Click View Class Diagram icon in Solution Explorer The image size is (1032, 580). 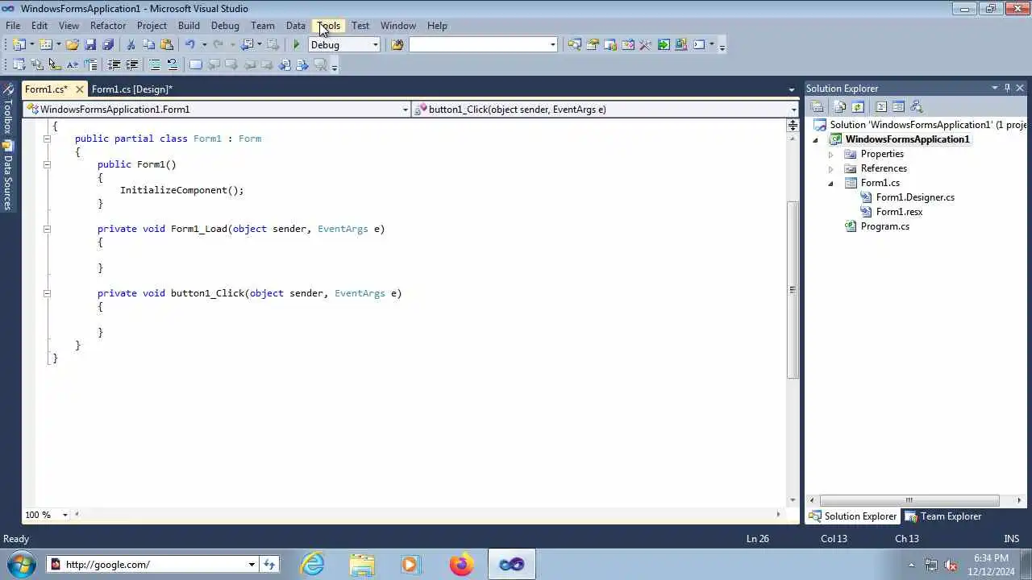[916, 107]
